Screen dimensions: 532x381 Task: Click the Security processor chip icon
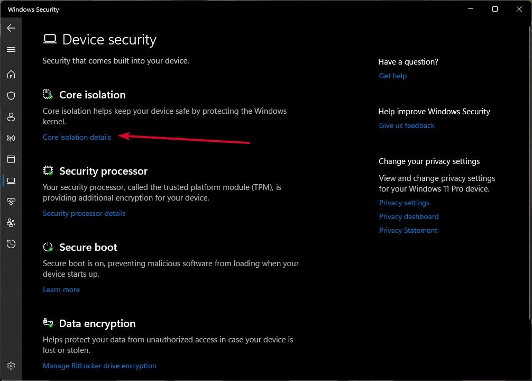(48, 170)
